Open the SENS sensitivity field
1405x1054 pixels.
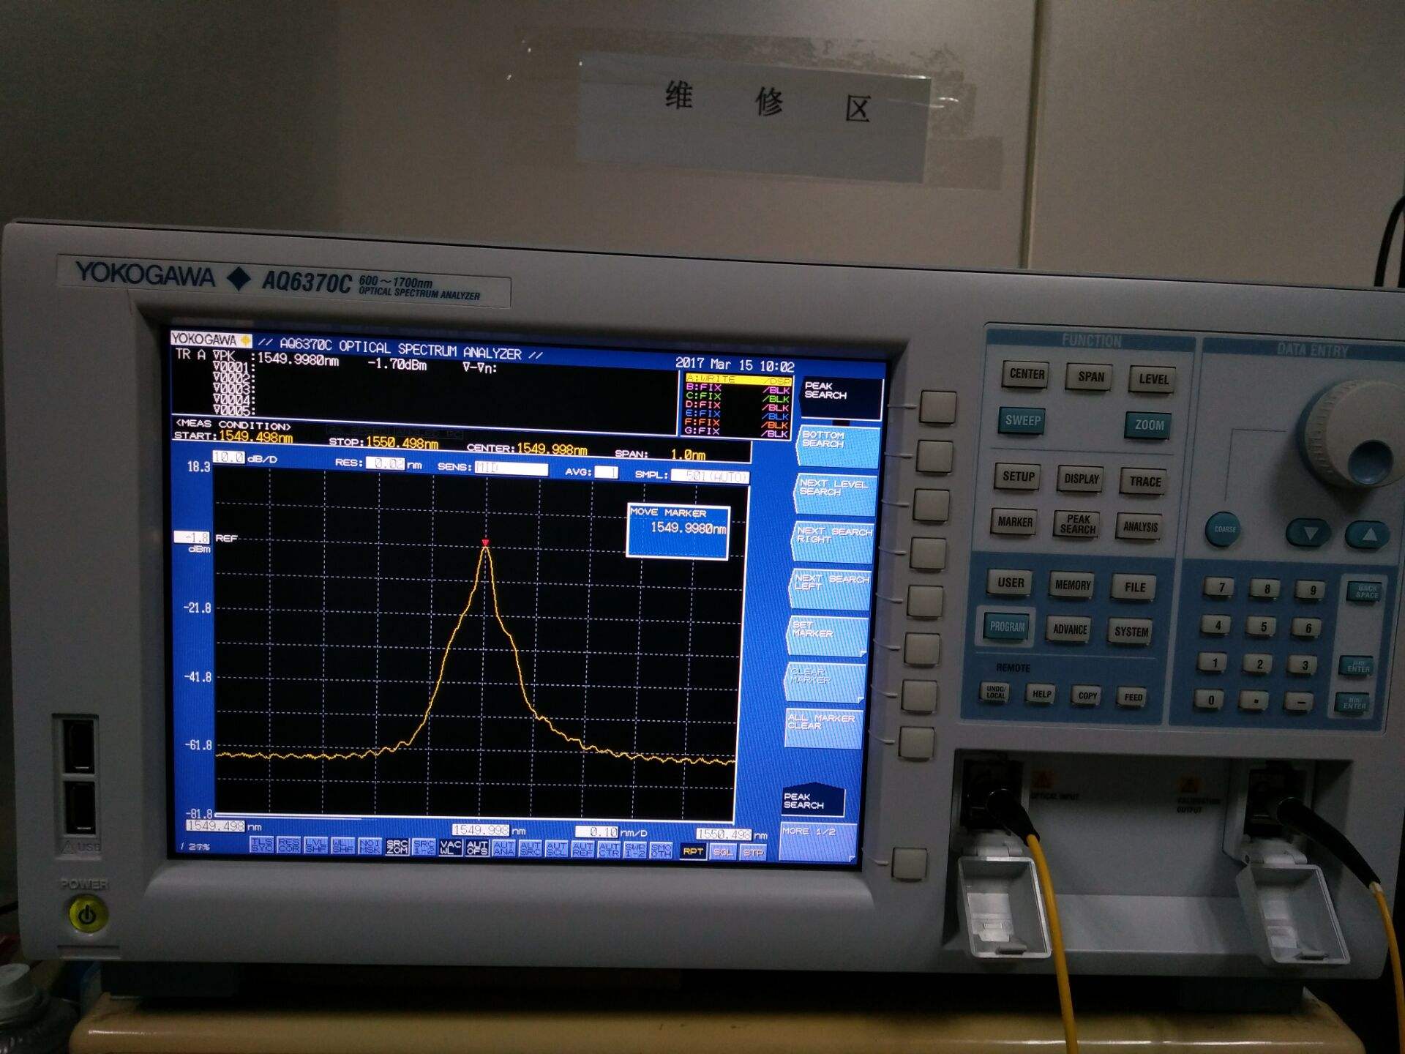(511, 468)
